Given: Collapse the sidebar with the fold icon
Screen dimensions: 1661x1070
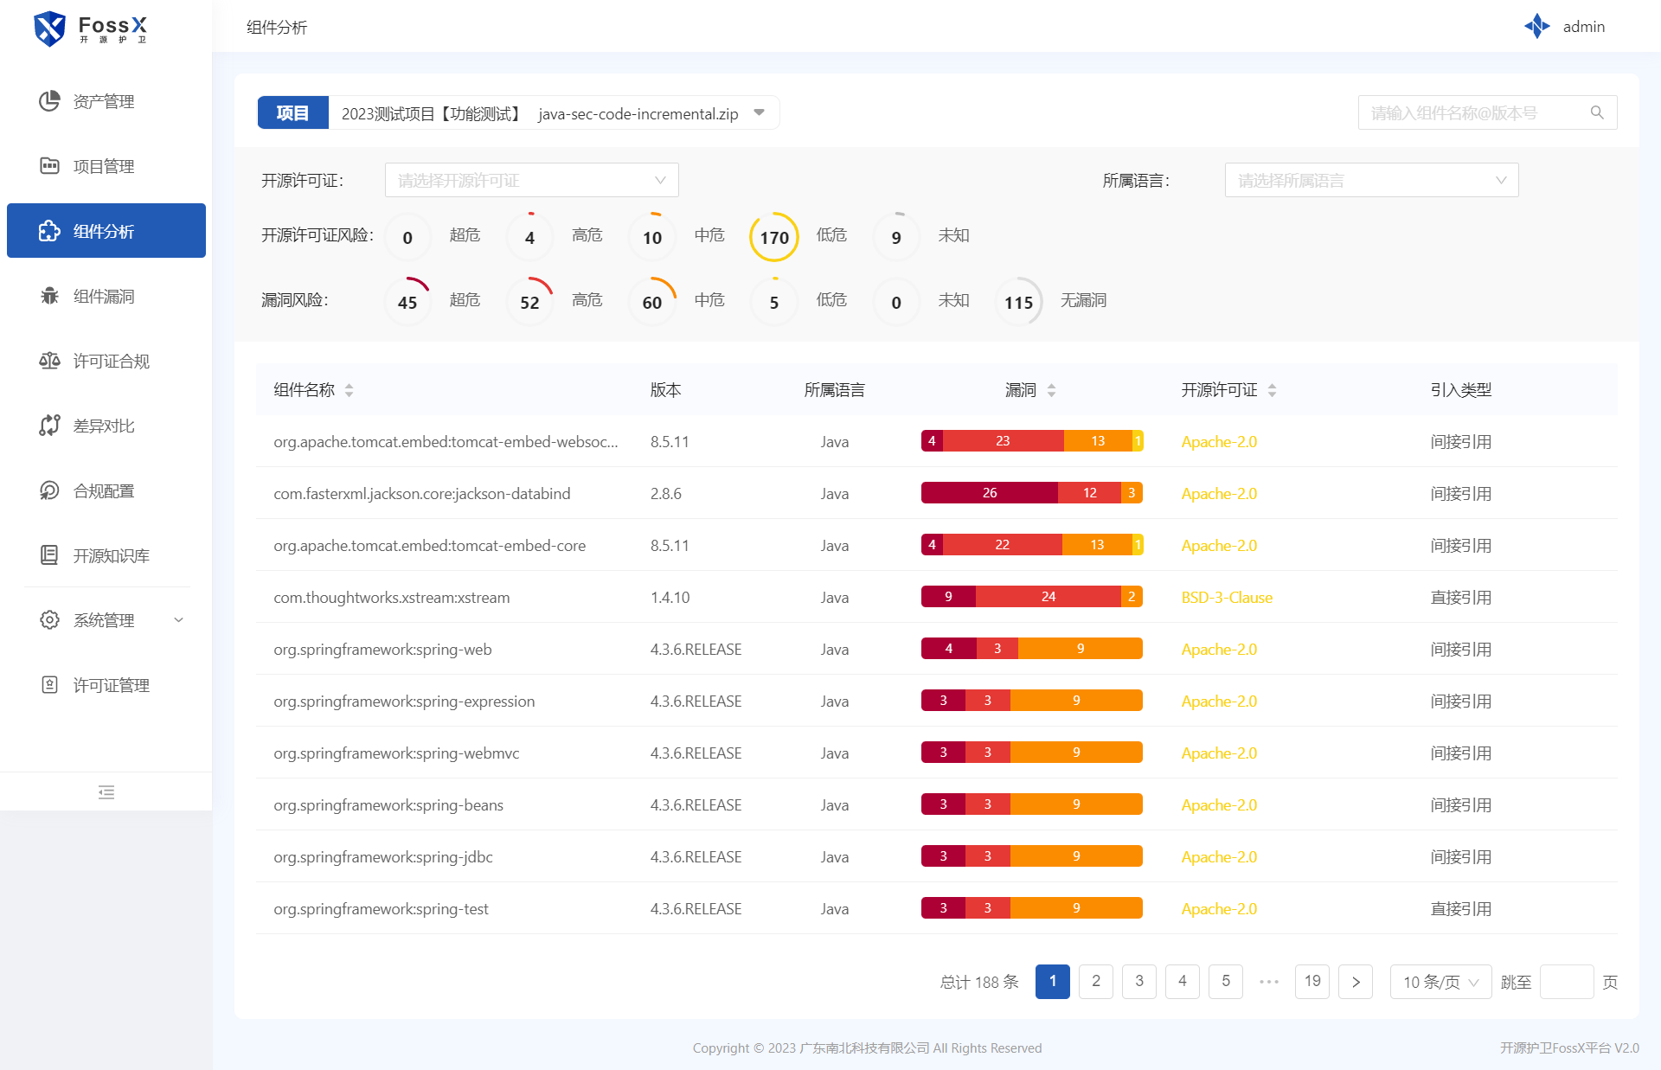Looking at the screenshot, I should click(x=106, y=791).
